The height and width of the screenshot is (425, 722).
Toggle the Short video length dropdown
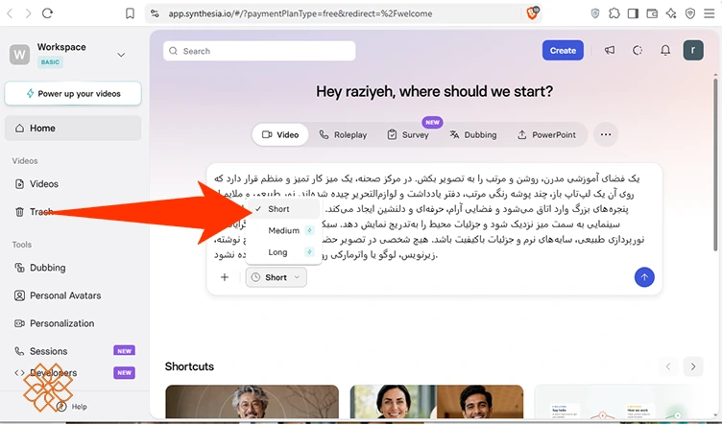[x=277, y=277]
